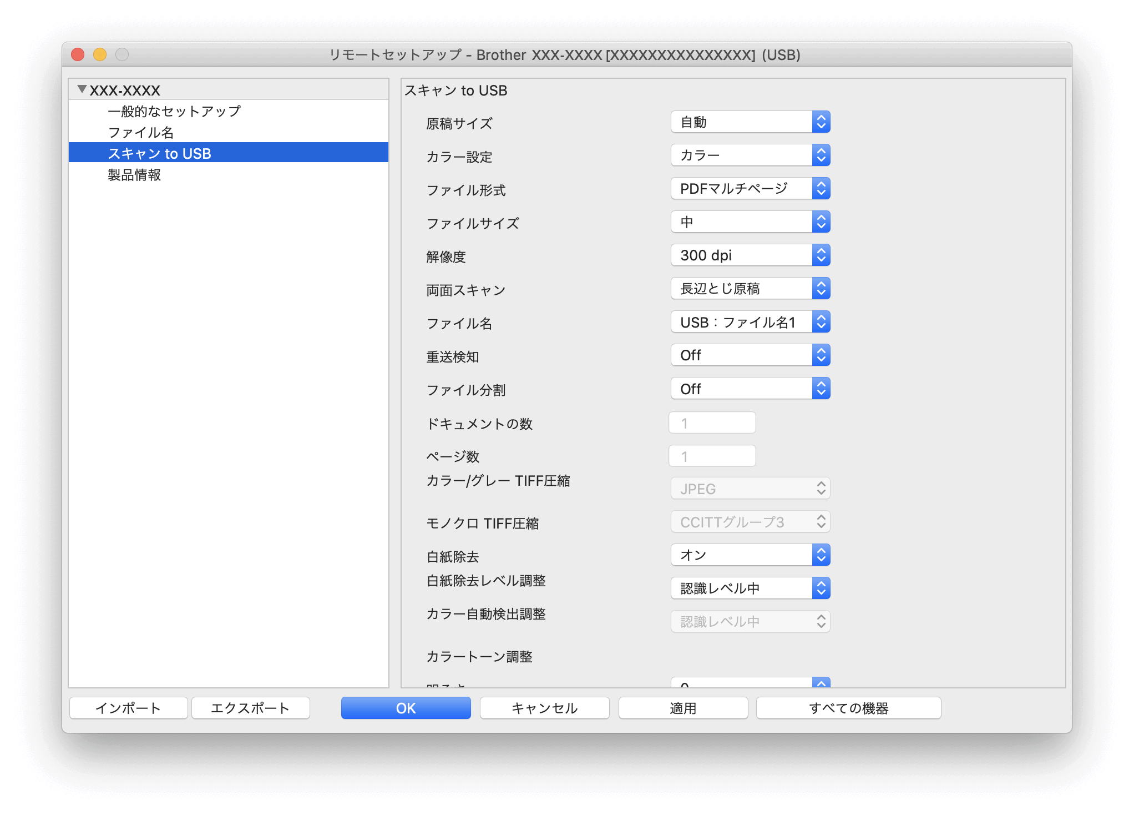The width and height of the screenshot is (1134, 815).
Task: Open dropdown showing USB：ファイル名1
Action: click(x=750, y=321)
